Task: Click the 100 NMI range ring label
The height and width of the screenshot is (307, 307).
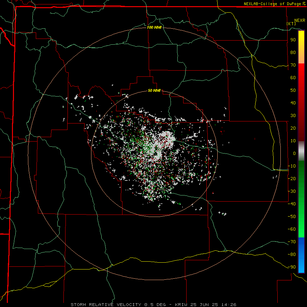Action: click(x=154, y=27)
